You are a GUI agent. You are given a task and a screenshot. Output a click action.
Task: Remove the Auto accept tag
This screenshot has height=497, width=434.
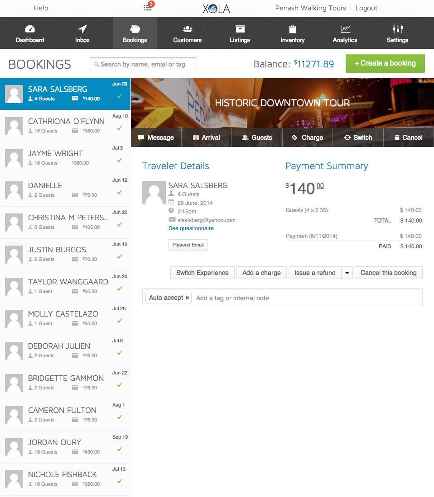[x=187, y=298]
